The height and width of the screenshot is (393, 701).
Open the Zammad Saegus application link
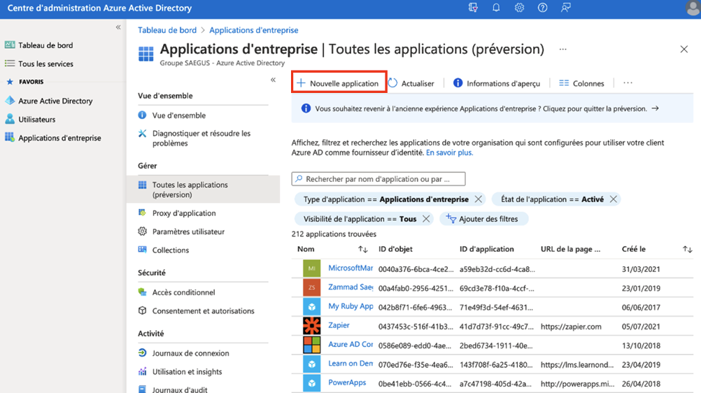(350, 287)
